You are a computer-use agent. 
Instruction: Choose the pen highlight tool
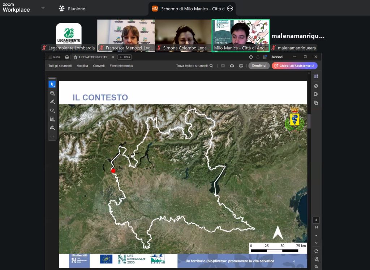pyautogui.click(x=52, y=102)
